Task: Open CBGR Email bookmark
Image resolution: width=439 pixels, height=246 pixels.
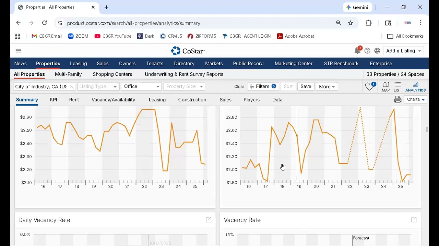Action: [x=47, y=36]
